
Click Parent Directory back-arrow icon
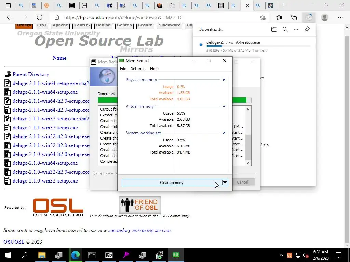pyautogui.click(x=8, y=74)
